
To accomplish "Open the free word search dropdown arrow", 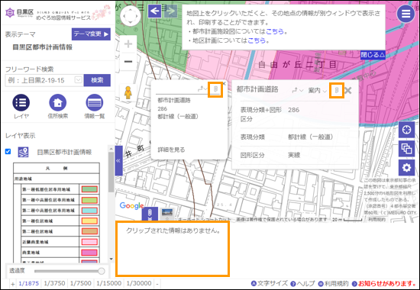I will 78,80.
